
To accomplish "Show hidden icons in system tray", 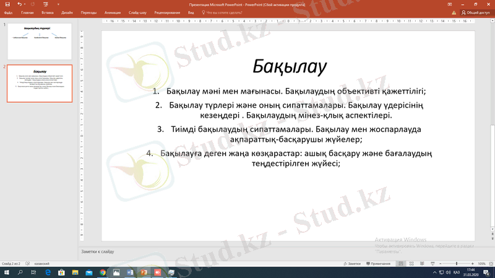I will (433, 272).
